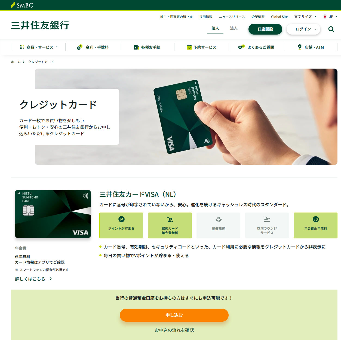The image size is (341, 344).
Task: Click the Mitsui Sumitomo VISA card image
Action: [53, 214]
